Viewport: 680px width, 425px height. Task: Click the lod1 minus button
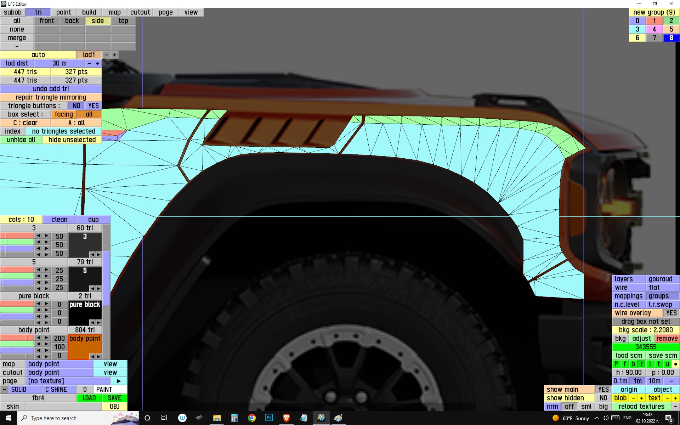pos(106,55)
